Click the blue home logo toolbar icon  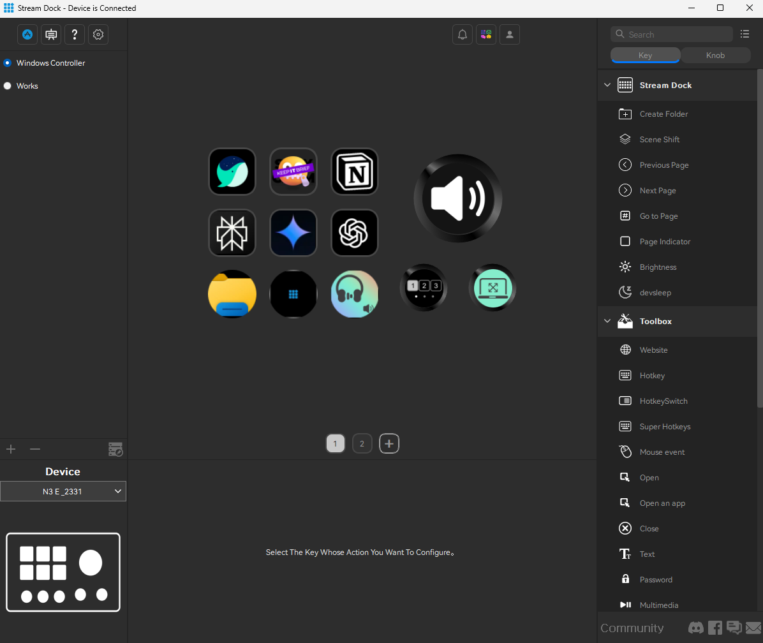pos(27,34)
